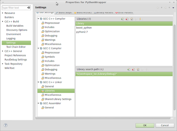Viewport: 177px width, 131px height.
Task: Move path down in Library search path toolbar
Action: (x=147, y=70)
